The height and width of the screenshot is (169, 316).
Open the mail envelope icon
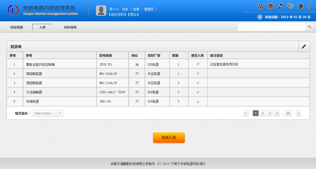click(271, 6)
